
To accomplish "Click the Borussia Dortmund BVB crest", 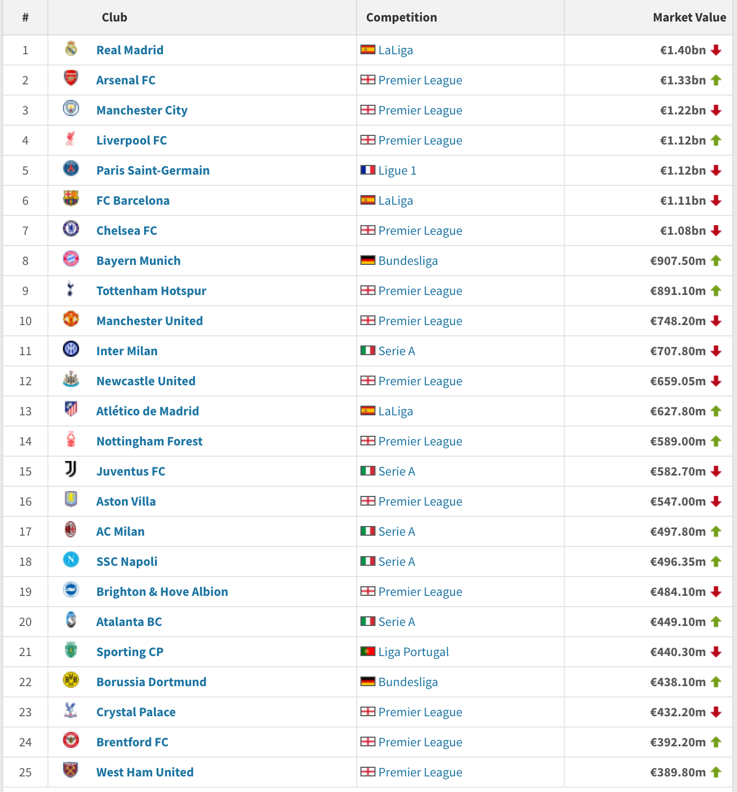I will click(x=71, y=681).
